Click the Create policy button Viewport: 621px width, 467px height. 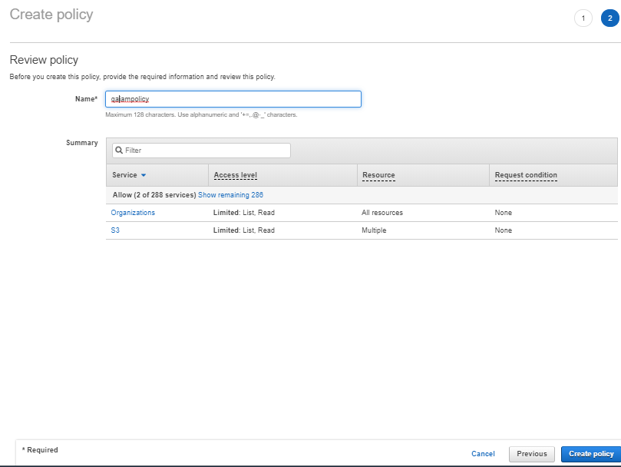[590, 454]
